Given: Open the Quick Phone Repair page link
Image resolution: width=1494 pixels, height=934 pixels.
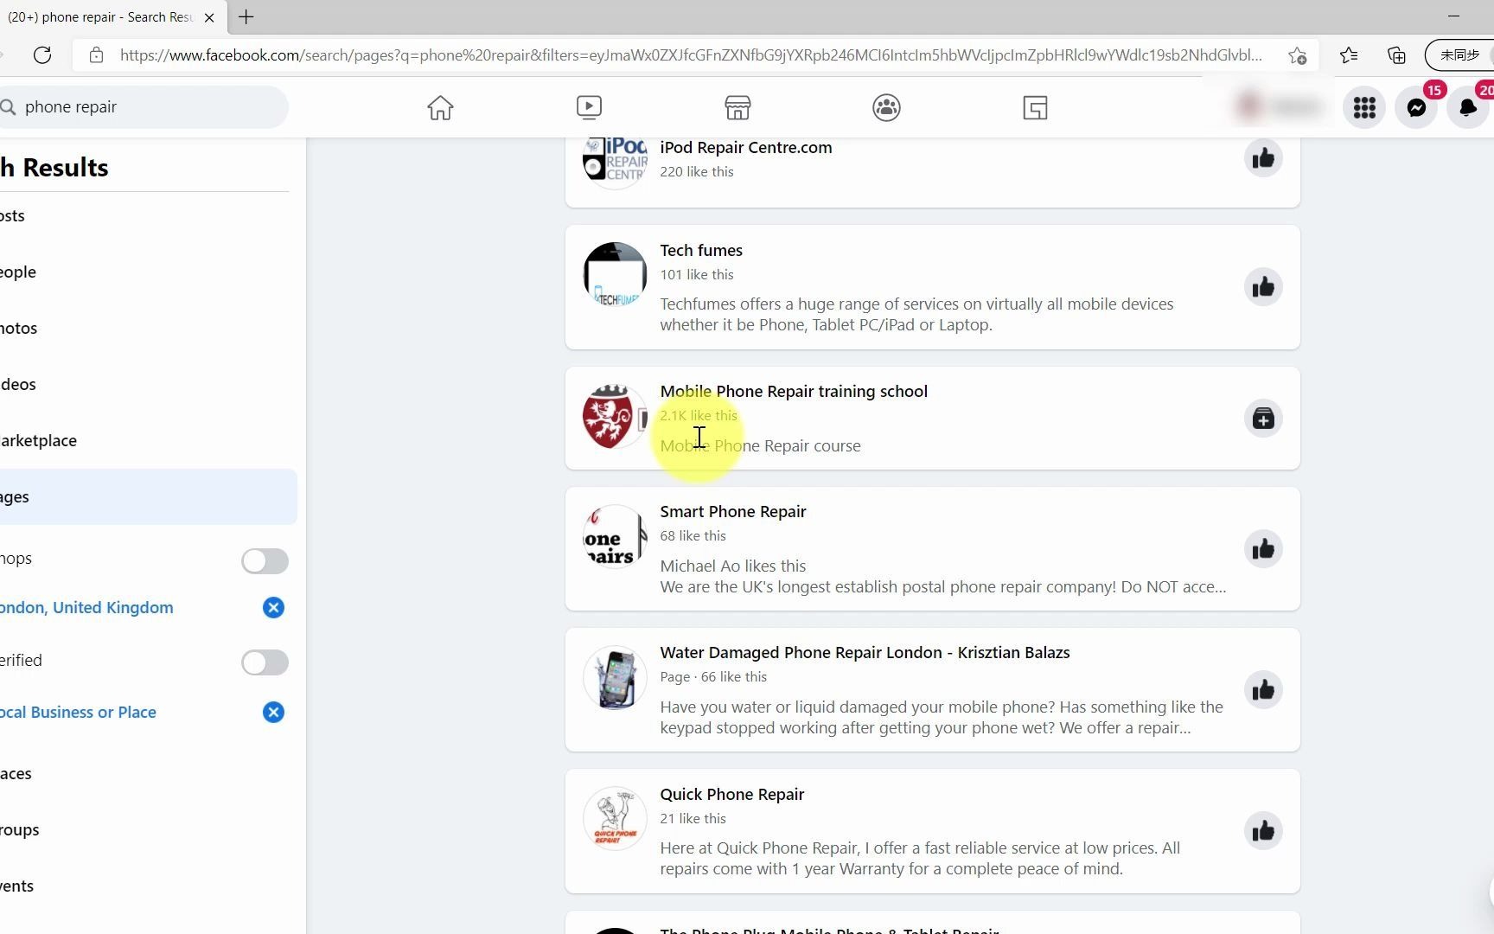Looking at the screenshot, I should (x=732, y=795).
